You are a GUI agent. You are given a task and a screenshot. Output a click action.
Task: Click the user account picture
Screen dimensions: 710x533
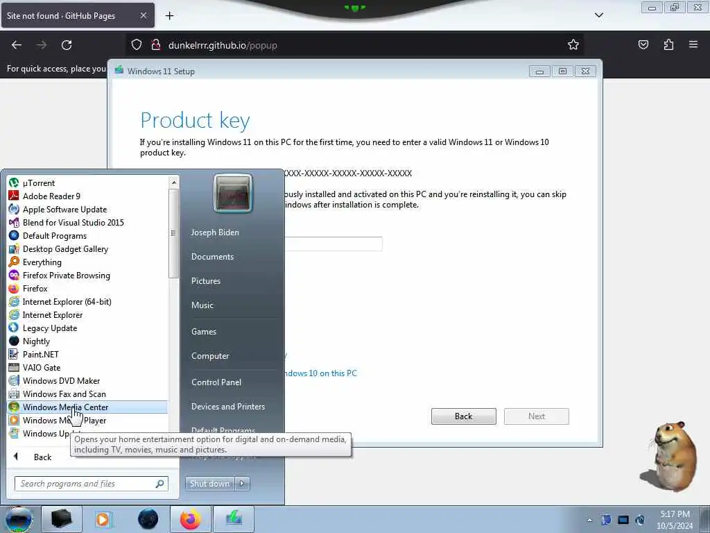pos(233,193)
